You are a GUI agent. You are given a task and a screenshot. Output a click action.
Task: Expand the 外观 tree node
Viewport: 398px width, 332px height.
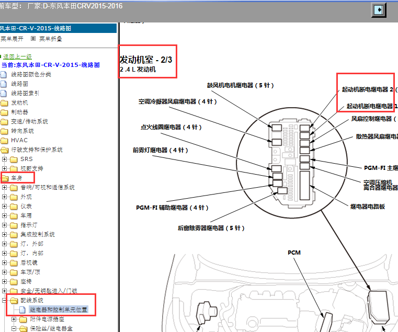tap(4, 197)
